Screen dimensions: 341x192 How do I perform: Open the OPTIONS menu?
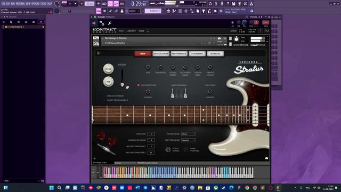(36, 4)
